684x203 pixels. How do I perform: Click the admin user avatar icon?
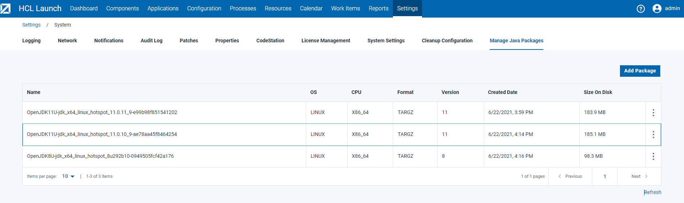click(657, 9)
